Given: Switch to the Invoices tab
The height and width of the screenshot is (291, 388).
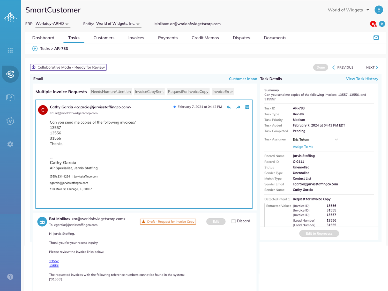Looking at the screenshot, I should click(x=136, y=38).
